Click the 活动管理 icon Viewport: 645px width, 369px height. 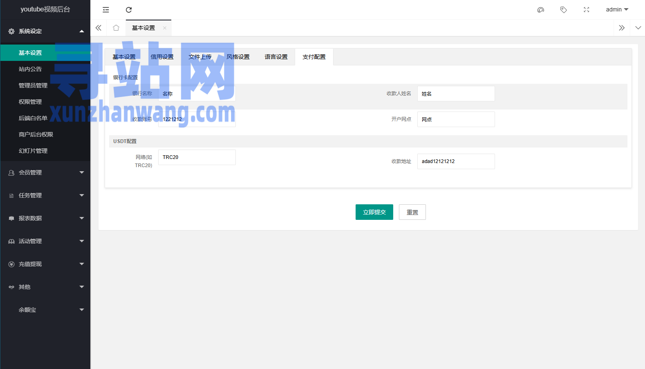tap(11, 241)
